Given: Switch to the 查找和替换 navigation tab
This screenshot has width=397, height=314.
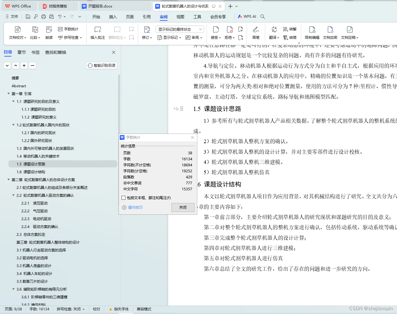Looking at the screenshot, I should coord(56,52).
